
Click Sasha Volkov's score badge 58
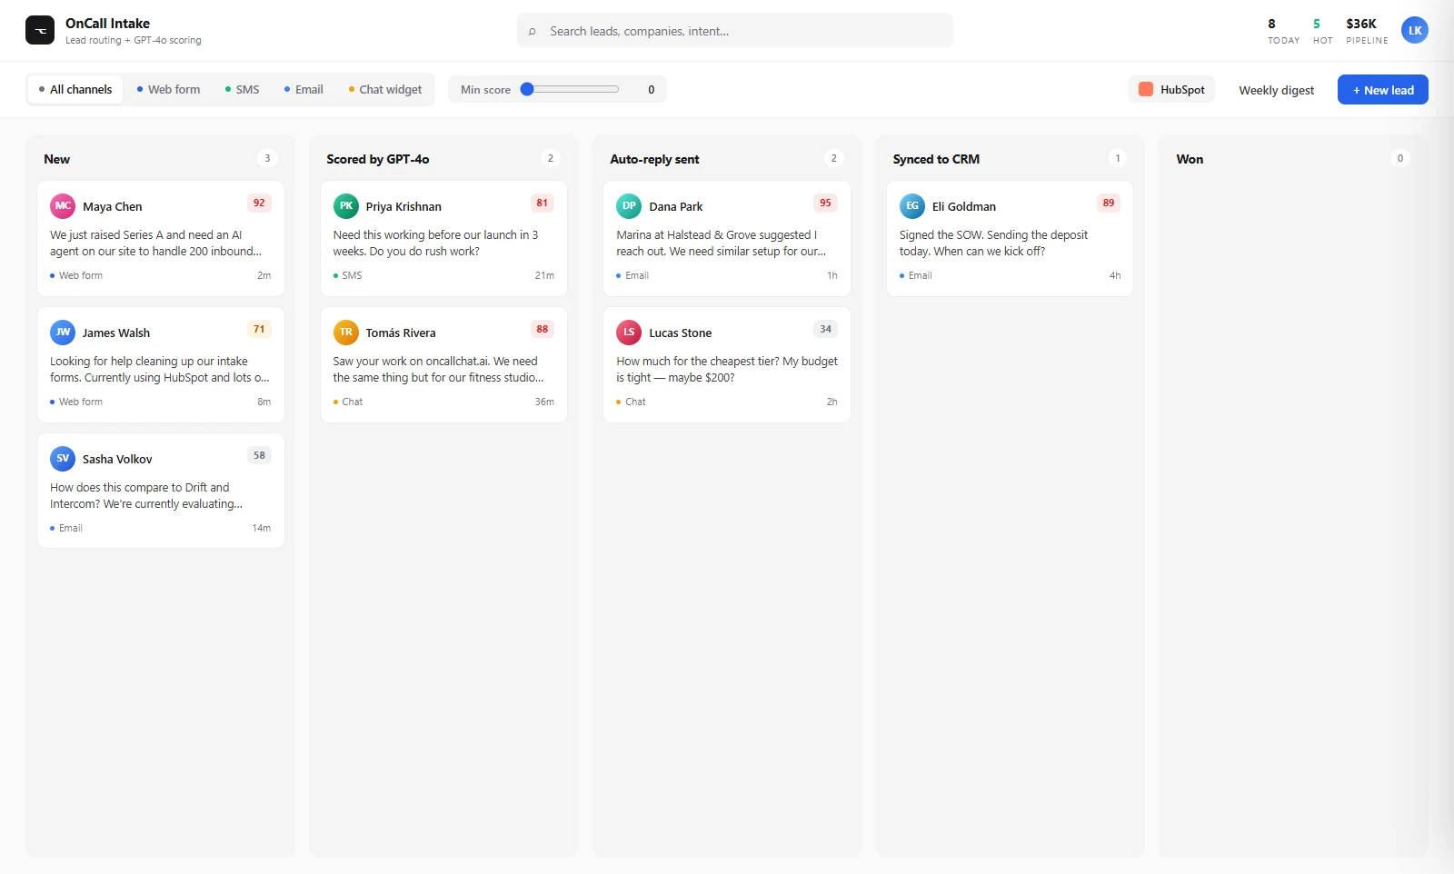click(259, 455)
